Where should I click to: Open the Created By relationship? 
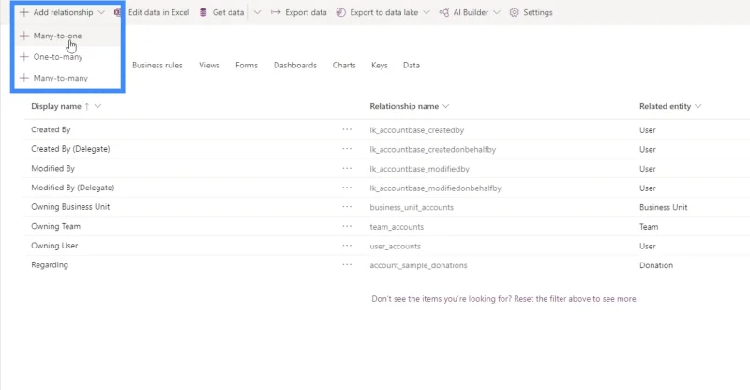point(51,129)
